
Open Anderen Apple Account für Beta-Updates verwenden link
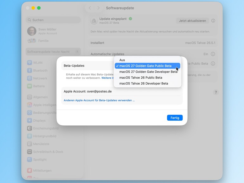click(x=99, y=100)
